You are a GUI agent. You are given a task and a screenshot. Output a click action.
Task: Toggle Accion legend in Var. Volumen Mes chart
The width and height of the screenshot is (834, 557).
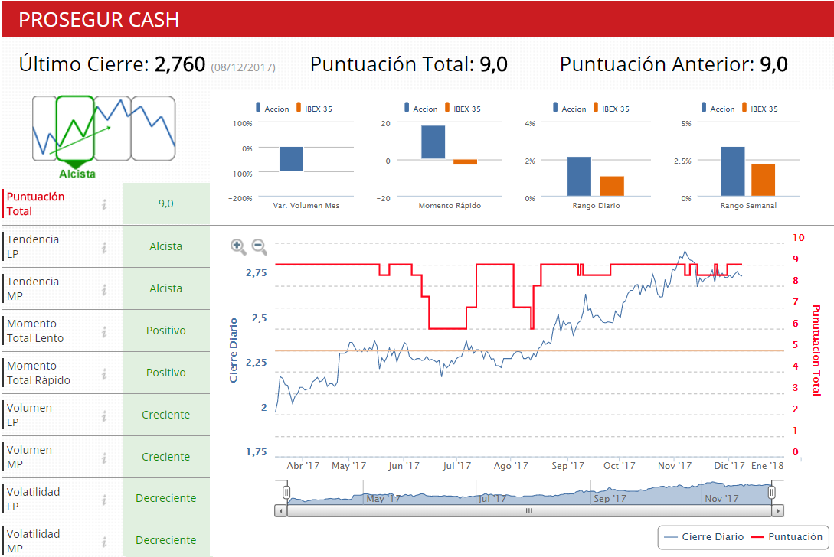click(273, 109)
